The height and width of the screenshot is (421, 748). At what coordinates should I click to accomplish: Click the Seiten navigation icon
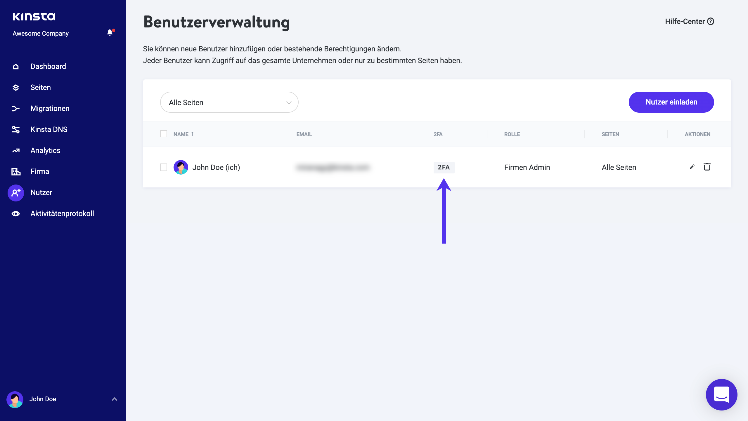(15, 87)
